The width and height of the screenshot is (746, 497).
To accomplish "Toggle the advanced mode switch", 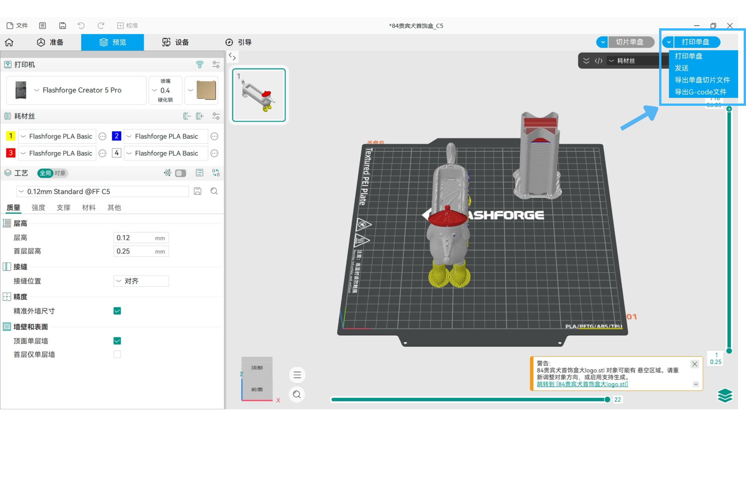I will pos(181,173).
